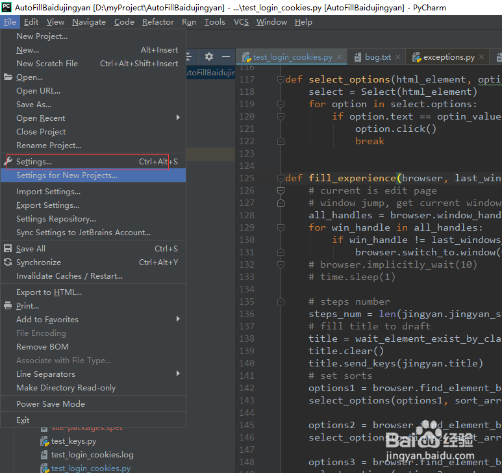Open the Refactor menu
Viewport: 502px width, 473px height.
(158, 22)
